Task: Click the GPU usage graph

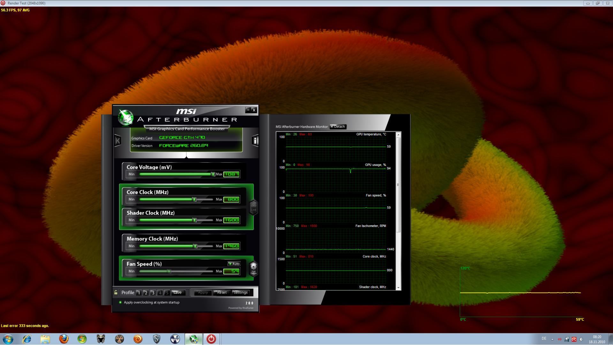Action: coord(336,179)
